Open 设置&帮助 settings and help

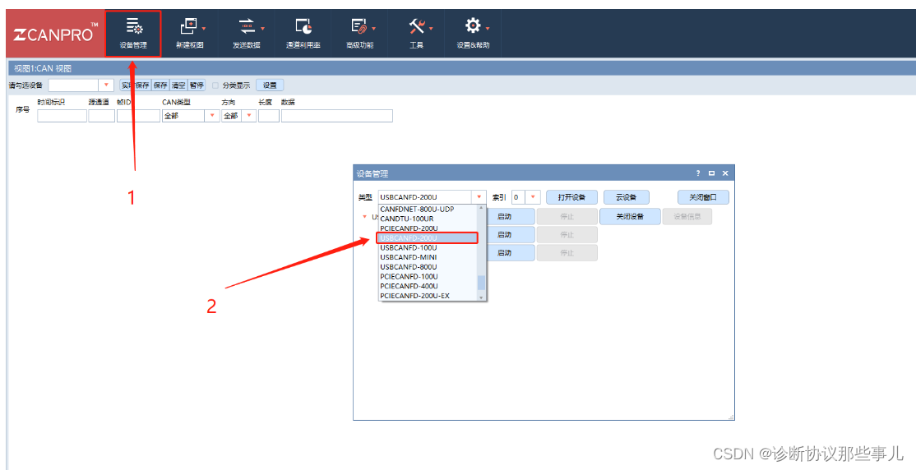[x=473, y=34]
